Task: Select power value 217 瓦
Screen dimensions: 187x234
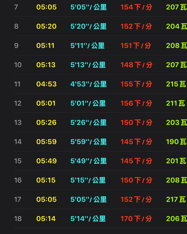Action: point(176,199)
